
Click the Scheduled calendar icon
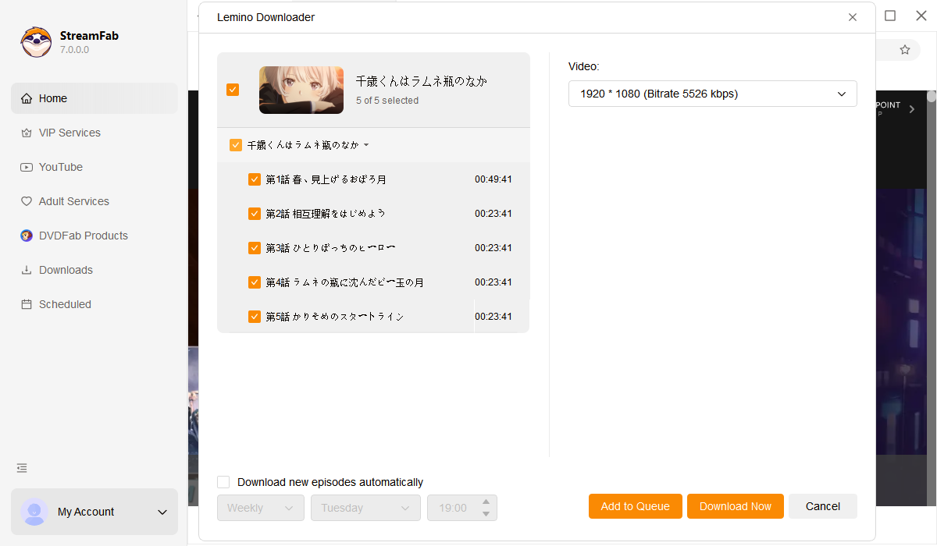point(27,305)
